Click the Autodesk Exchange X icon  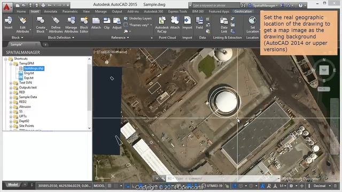[x=282, y=5]
